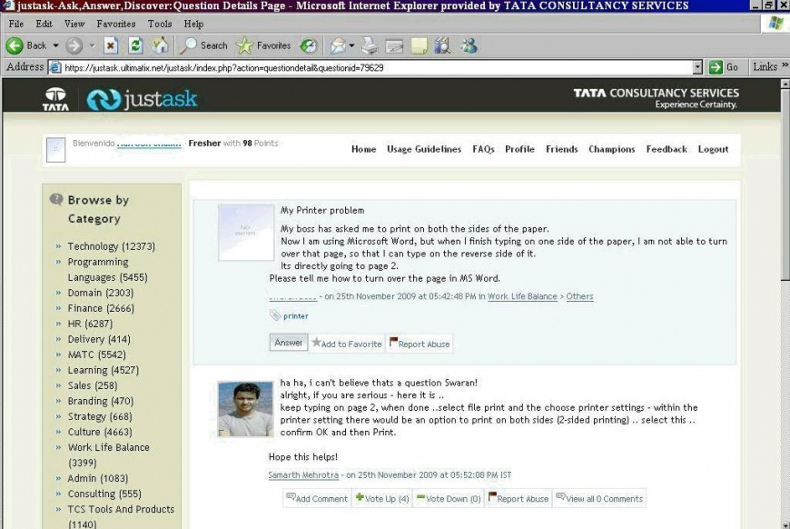Open the Usage Guidelines link
This screenshot has width=790, height=529.
click(423, 149)
